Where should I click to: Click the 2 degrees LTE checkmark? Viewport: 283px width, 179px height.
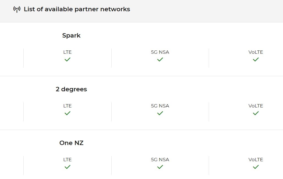(x=67, y=113)
